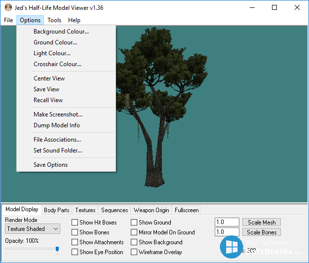Open the Sequences tab
309x263 pixels.
(x=115, y=210)
